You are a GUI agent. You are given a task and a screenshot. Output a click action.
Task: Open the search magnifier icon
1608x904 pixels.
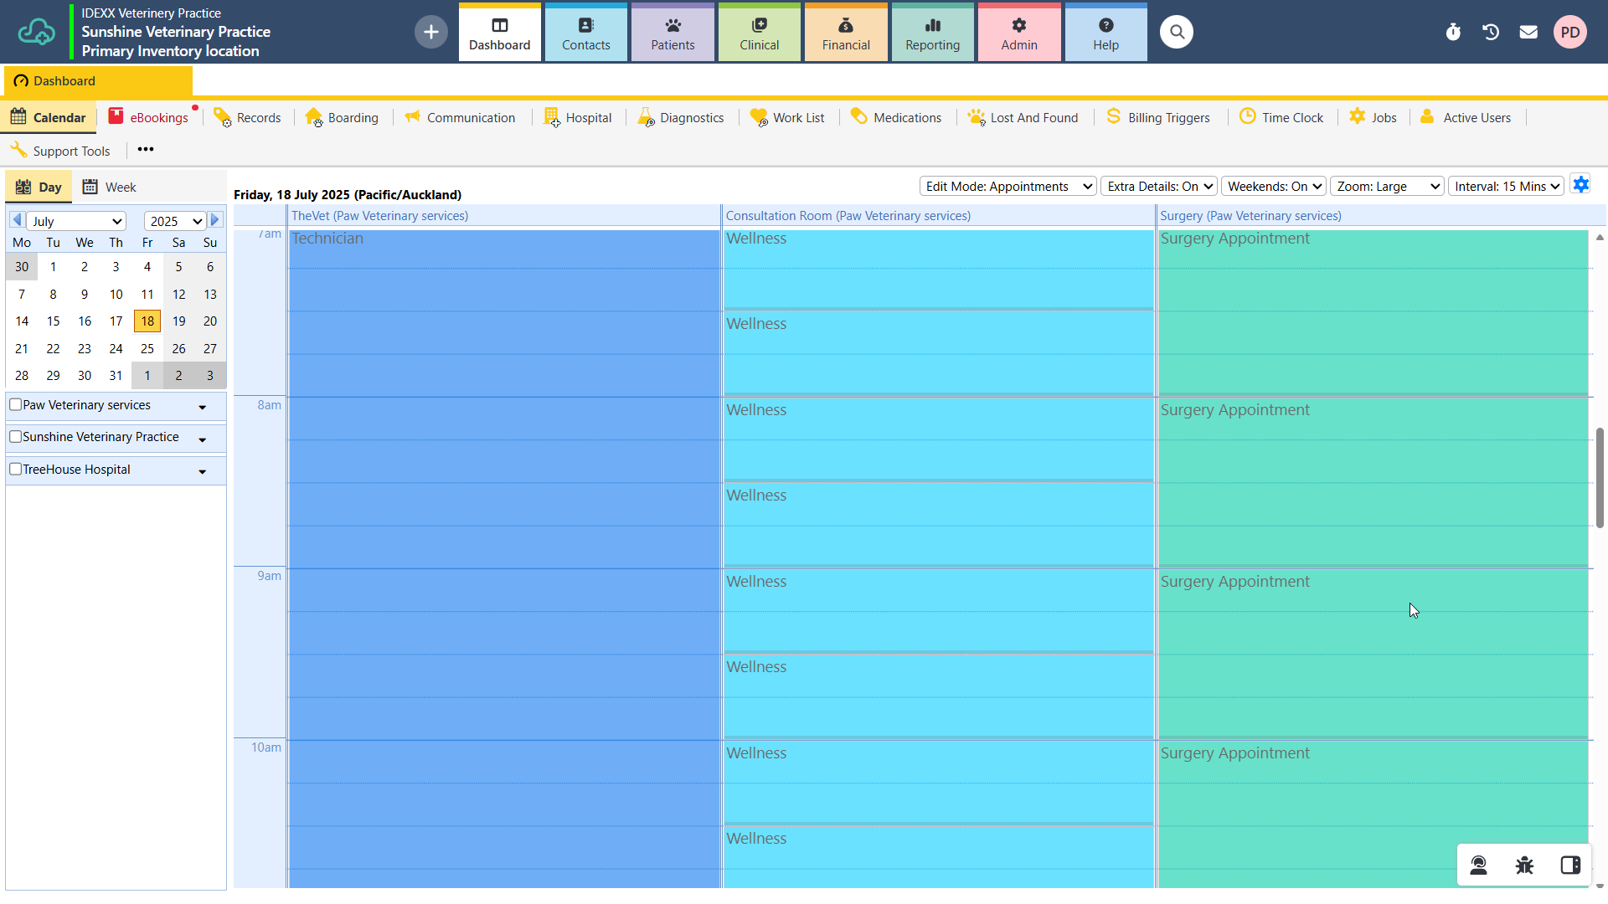click(1177, 32)
